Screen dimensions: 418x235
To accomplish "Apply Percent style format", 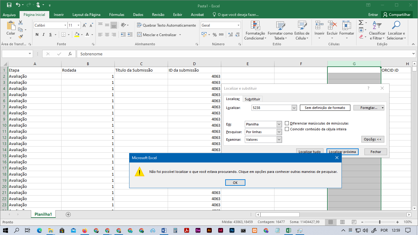I will pyautogui.click(x=215, y=35).
